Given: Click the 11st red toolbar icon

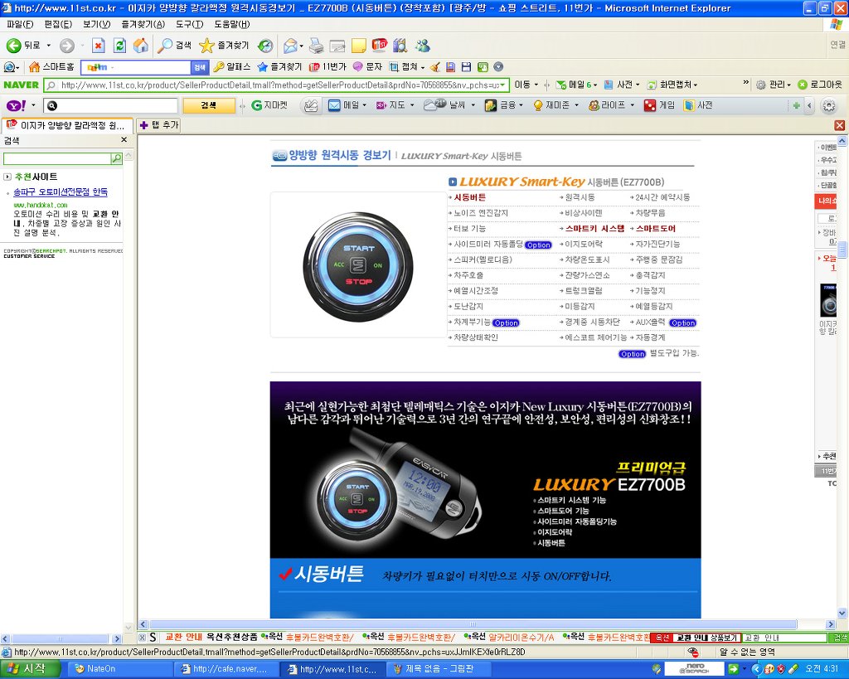Looking at the screenshot, I should tap(380, 46).
